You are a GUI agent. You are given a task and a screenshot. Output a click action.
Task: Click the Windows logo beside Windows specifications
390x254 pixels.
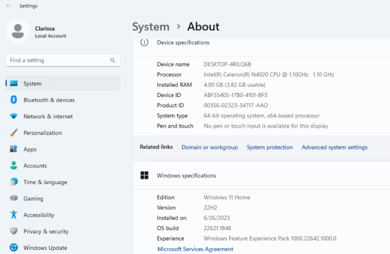pos(144,175)
